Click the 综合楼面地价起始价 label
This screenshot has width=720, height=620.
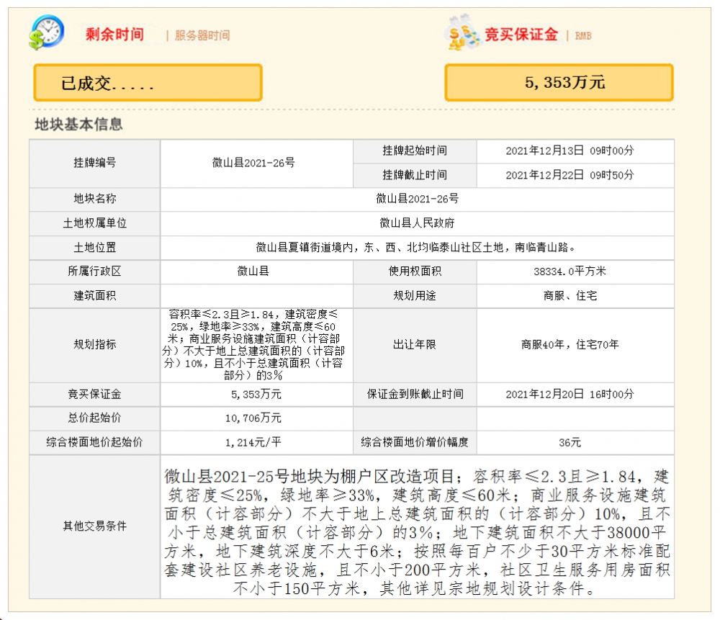click(94, 442)
